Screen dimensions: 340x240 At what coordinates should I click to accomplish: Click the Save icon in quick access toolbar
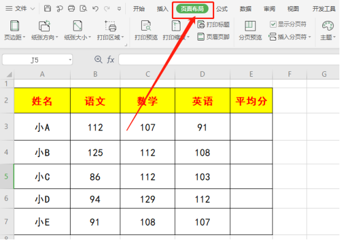[47, 9]
